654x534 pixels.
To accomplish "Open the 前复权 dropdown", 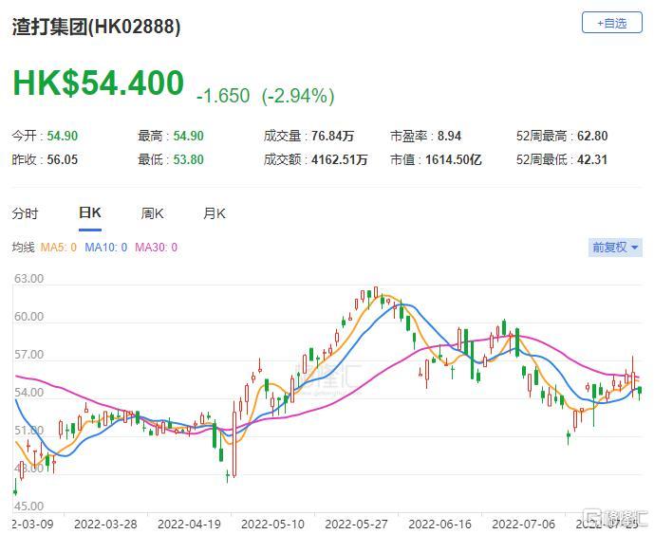I will coord(615,248).
